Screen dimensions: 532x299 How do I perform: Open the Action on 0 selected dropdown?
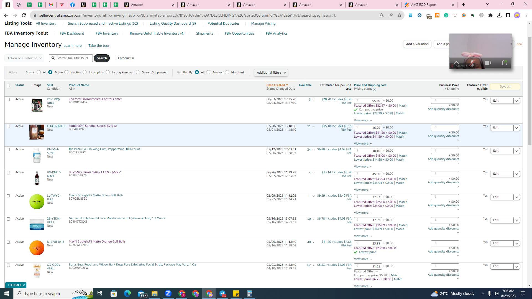point(24,58)
